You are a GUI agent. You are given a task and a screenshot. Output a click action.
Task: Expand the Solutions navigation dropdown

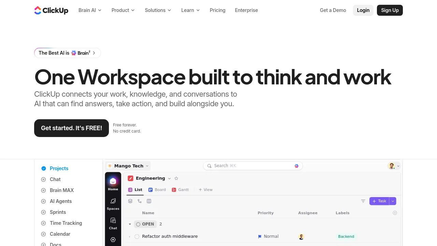point(158,10)
